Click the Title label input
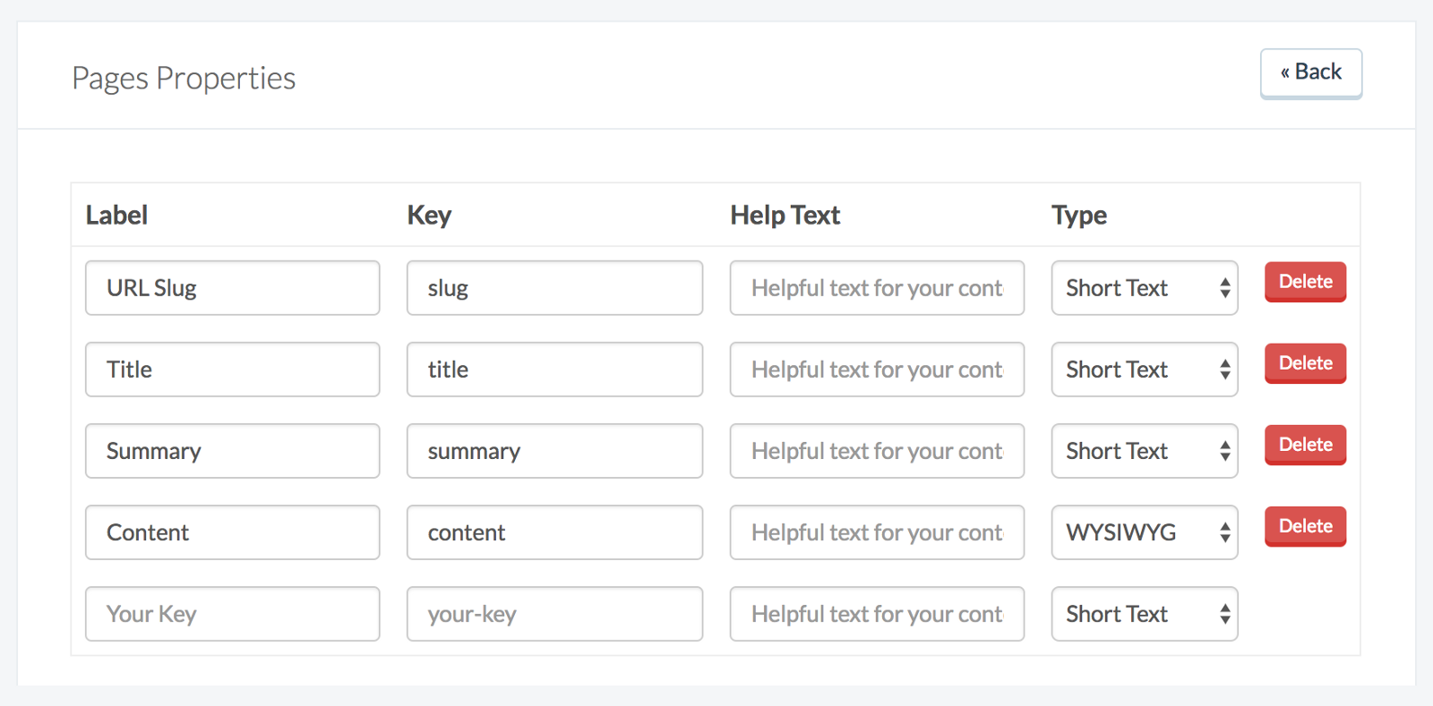The image size is (1433, 706). 232,370
